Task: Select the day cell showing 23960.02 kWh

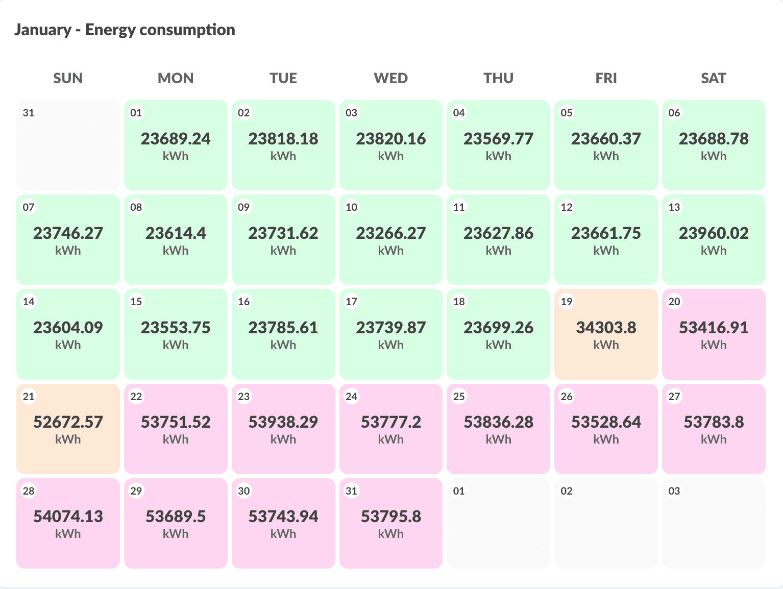Action: pos(714,240)
